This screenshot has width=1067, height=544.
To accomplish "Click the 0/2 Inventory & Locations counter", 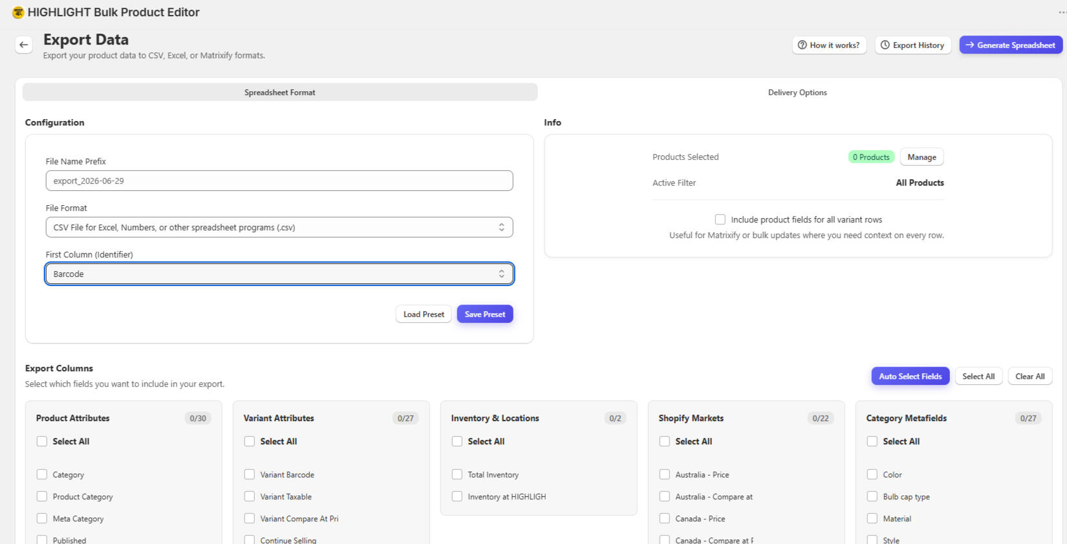I will [615, 419].
